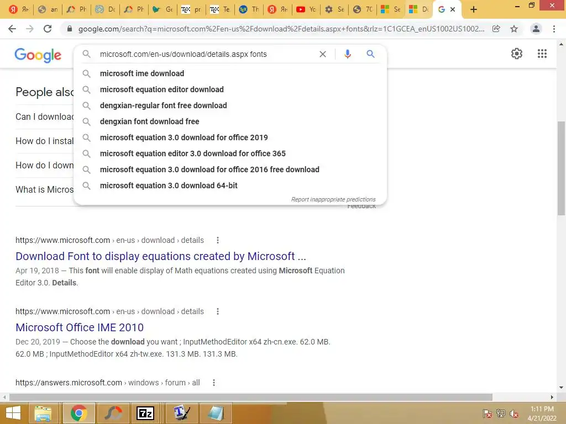
Task: Click the Chrome address bar URL
Action: click(281, 29)
